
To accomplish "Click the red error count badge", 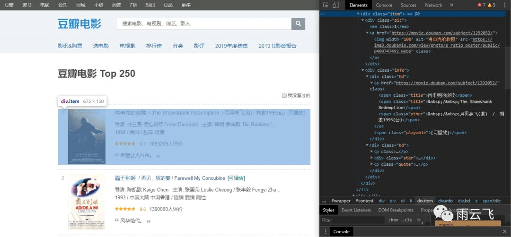I will pyautogui.click(x=481, y=5).
